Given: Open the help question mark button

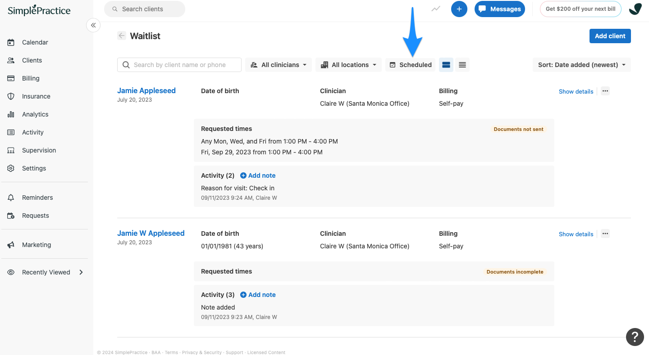Looking at the screenshot, I should [x=635, y=337].
